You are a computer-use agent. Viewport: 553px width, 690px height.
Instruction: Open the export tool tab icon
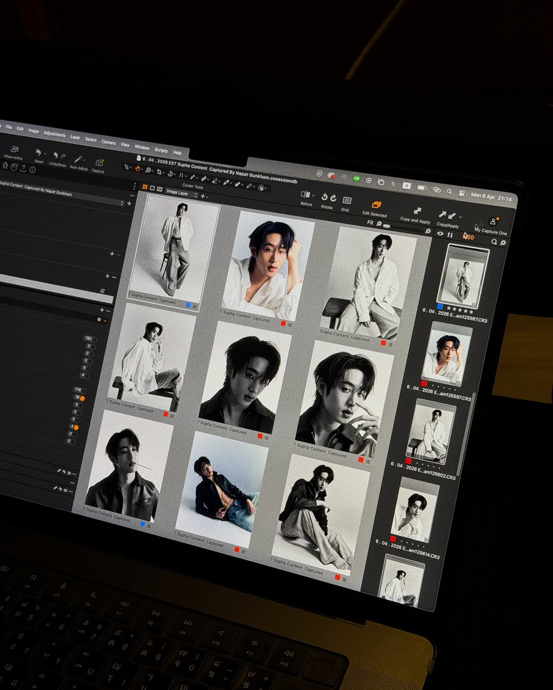point(23,168)
